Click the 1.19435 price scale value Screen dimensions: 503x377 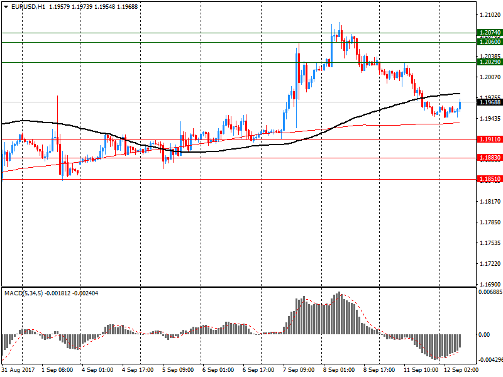490,119
